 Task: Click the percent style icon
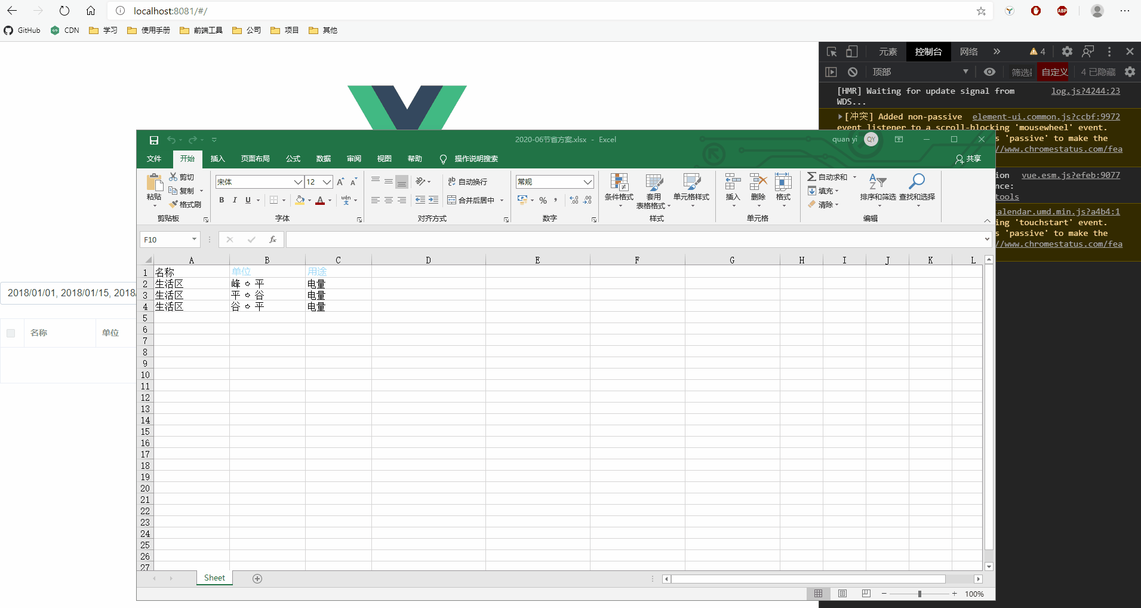click(543, 200)
